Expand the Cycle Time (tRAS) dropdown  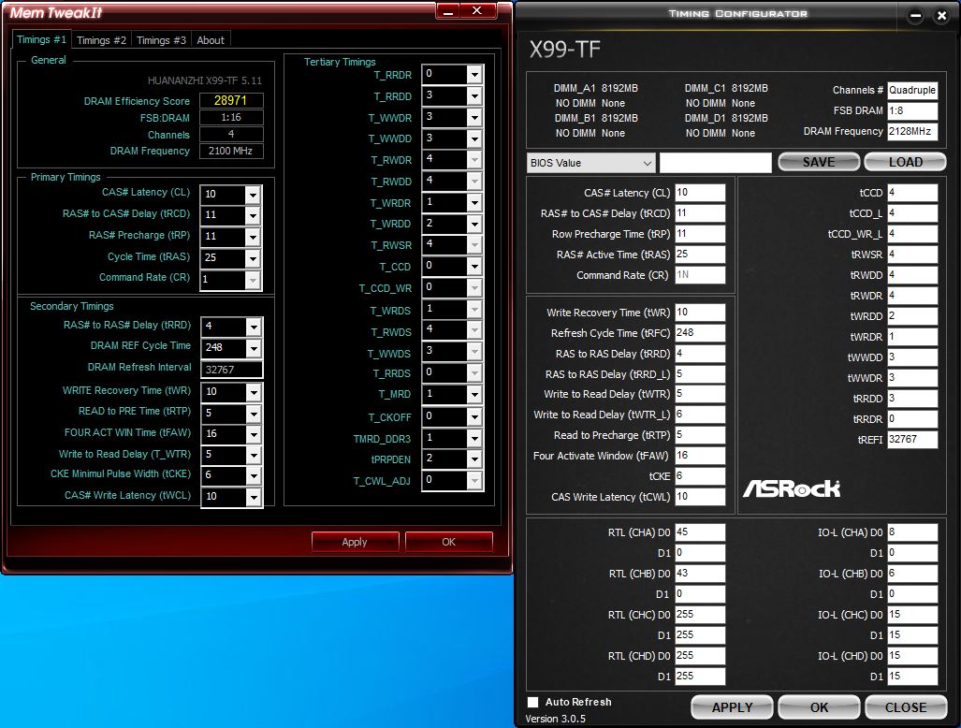tap(253, 258)
